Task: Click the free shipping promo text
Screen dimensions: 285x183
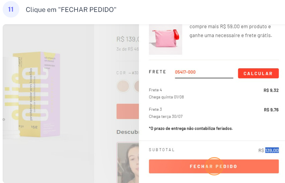Action: point(230,31)
